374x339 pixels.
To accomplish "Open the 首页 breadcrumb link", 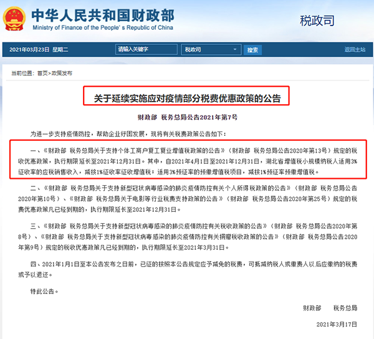I will (x=42, y=73).
